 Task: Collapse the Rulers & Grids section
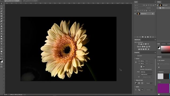pyautogui.click(x=135, y=80)
